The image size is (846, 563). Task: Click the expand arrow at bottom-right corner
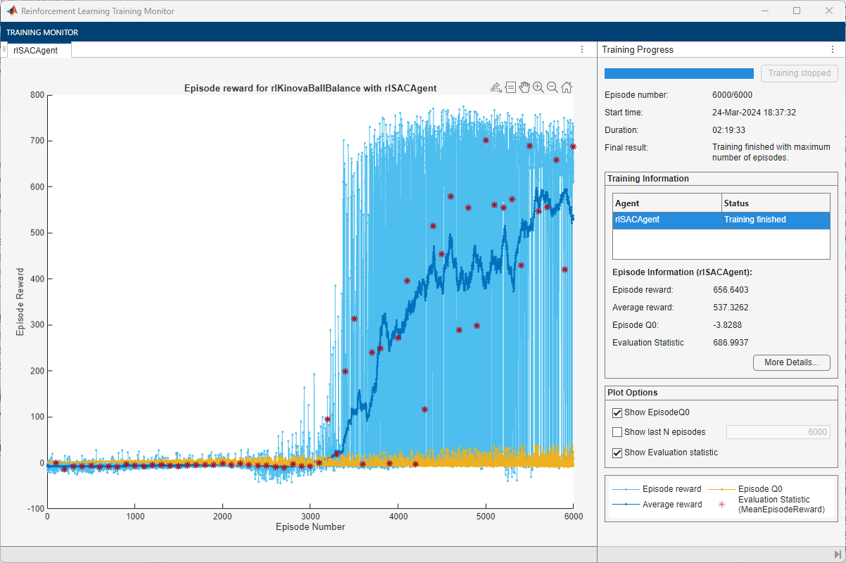(838, 555)
